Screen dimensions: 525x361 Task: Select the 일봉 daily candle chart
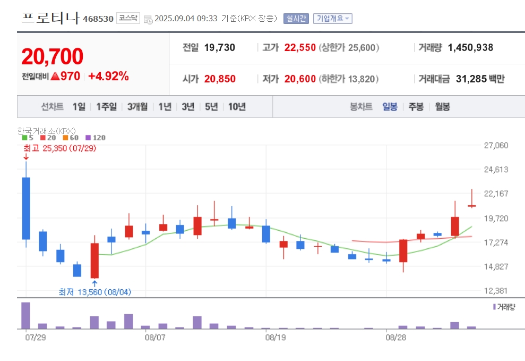coord(390,106)
